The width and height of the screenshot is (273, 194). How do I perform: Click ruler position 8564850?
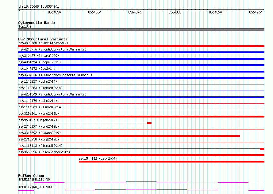point(54,12)
